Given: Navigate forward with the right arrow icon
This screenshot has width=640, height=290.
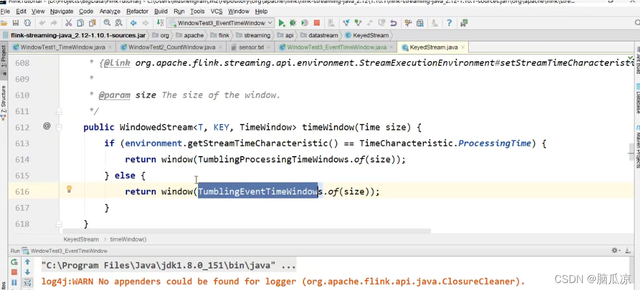Looking at the screenshot, I should [146, 23].
